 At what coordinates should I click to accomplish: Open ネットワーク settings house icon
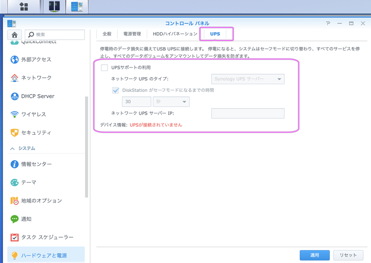point(14,78)
